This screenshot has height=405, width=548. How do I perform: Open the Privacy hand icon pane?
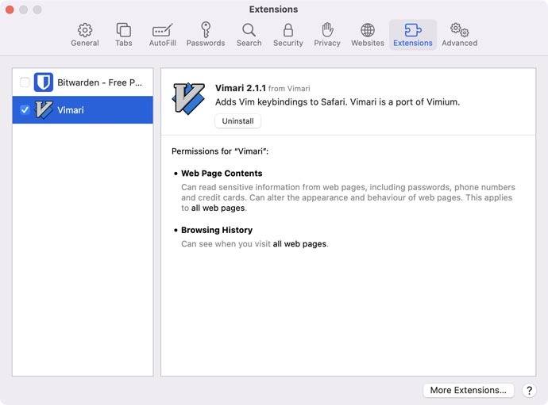326,34
